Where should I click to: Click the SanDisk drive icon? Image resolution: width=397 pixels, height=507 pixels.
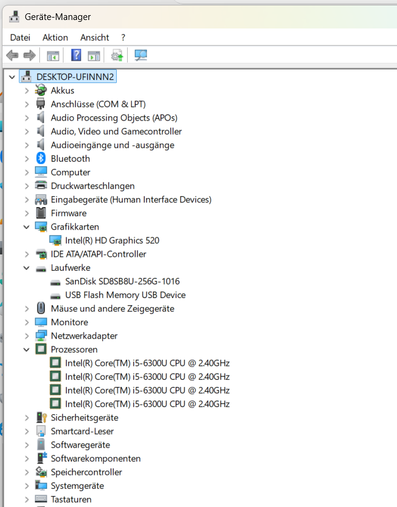coord(55,283)
